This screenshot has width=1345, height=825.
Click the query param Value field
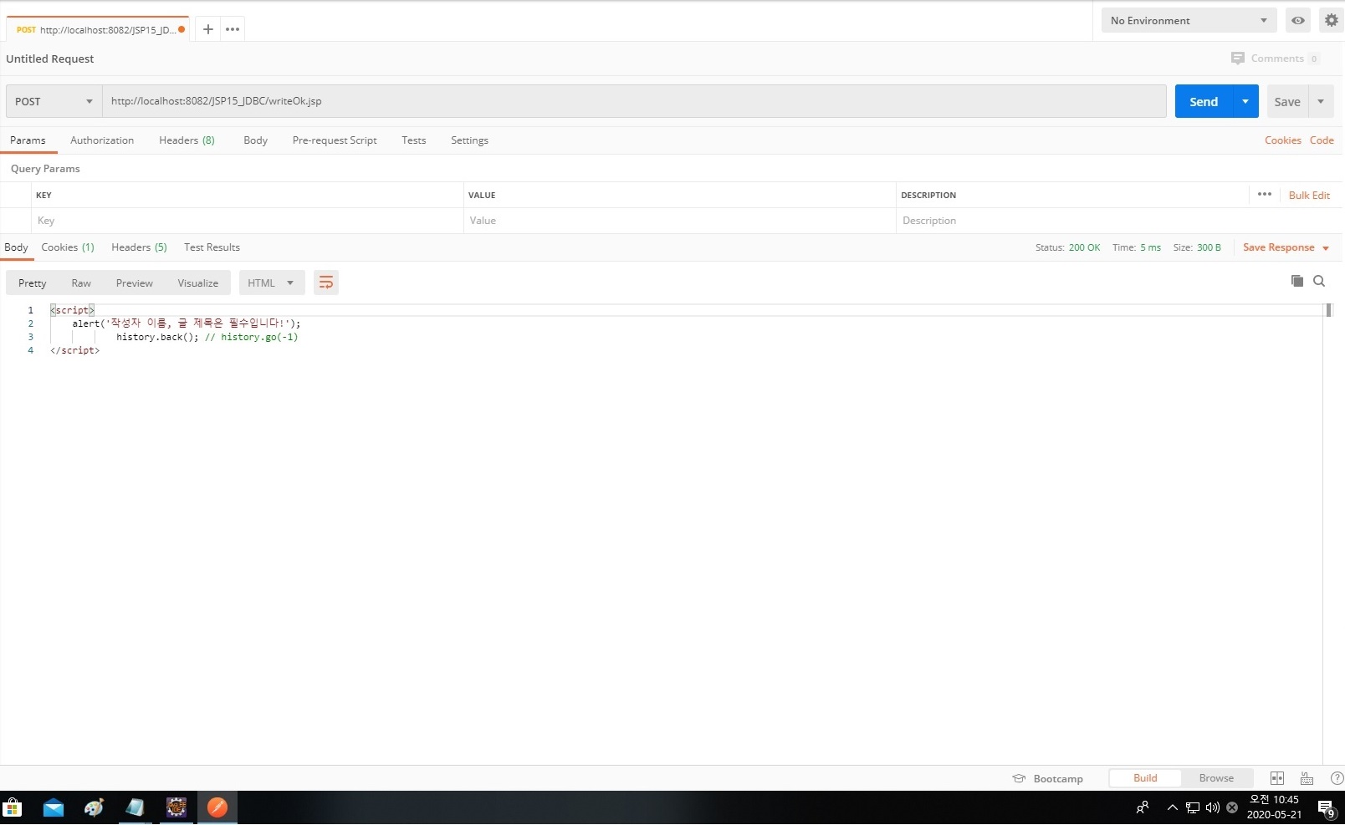tap(680, 221)
